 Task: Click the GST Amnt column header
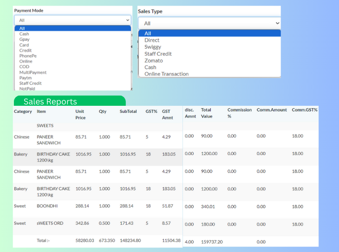click(167, 115)
